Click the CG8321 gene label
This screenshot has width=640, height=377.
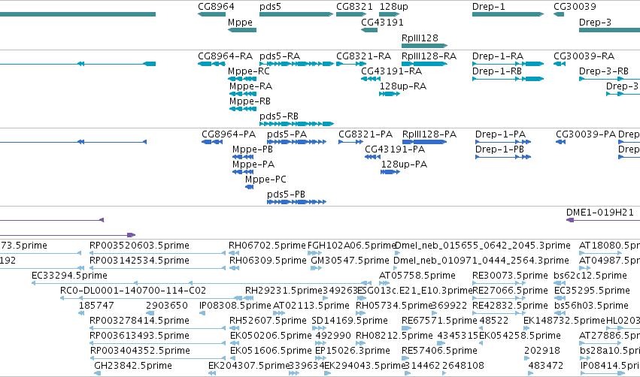(x=354, y=7)
